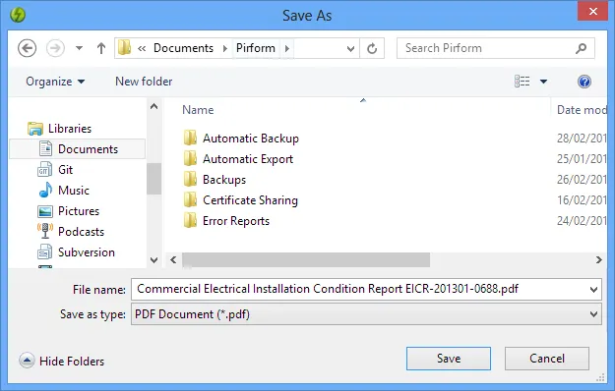
Task: Expand the arrow after Pirform breadcrumb
Action: click(287, 48)
